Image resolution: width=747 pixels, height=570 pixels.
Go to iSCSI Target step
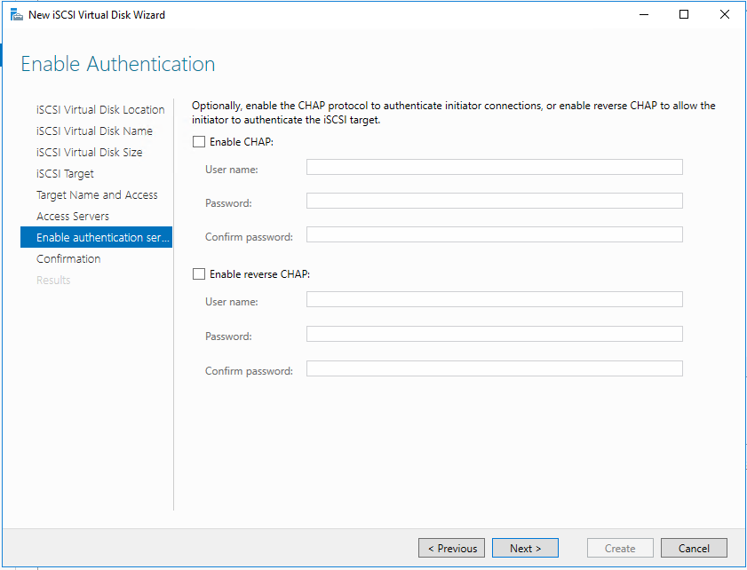coord(65,174)
